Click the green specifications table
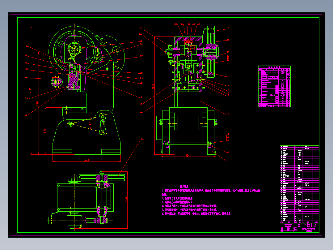 [274, 86]
